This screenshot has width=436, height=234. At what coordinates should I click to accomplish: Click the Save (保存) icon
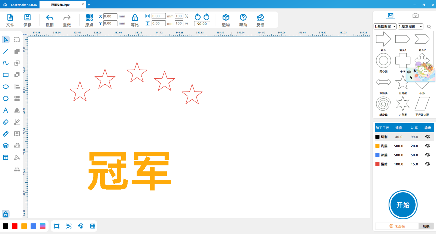point(27,18)
